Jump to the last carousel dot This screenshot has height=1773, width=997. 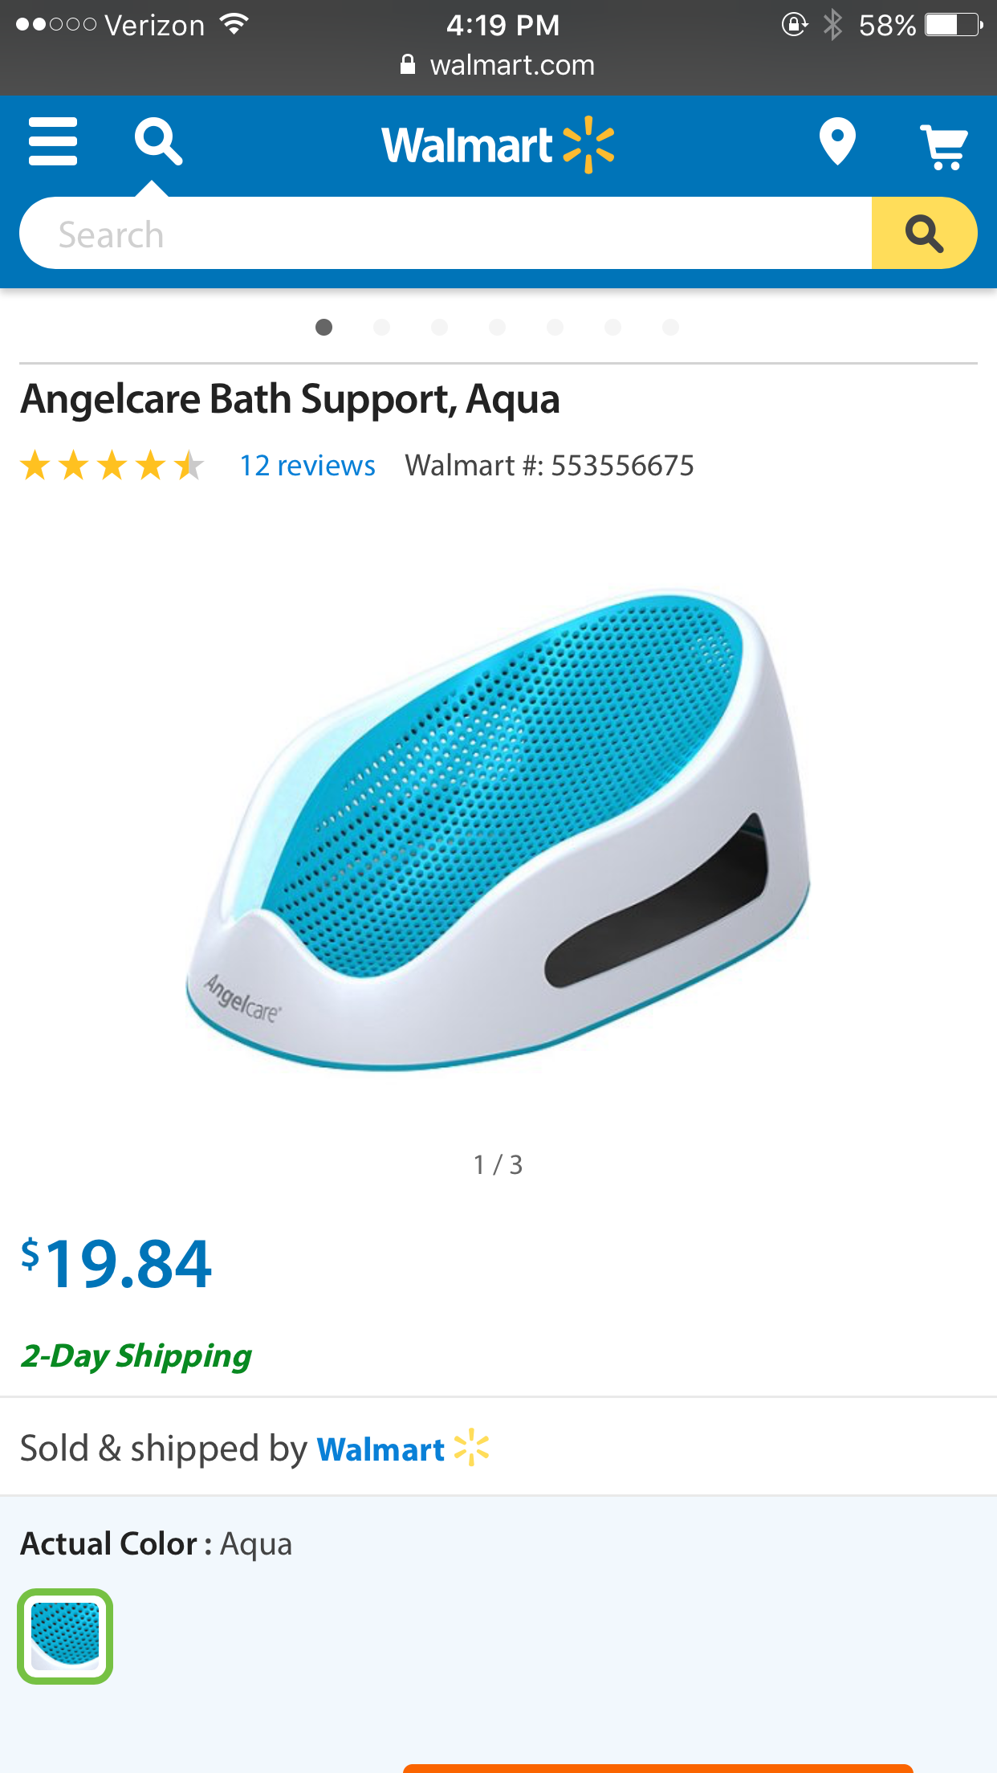click(x=670, y=327)
